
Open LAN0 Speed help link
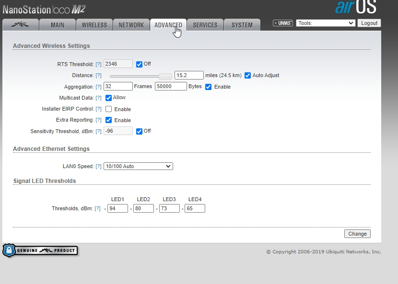click(x=98, y=166)
